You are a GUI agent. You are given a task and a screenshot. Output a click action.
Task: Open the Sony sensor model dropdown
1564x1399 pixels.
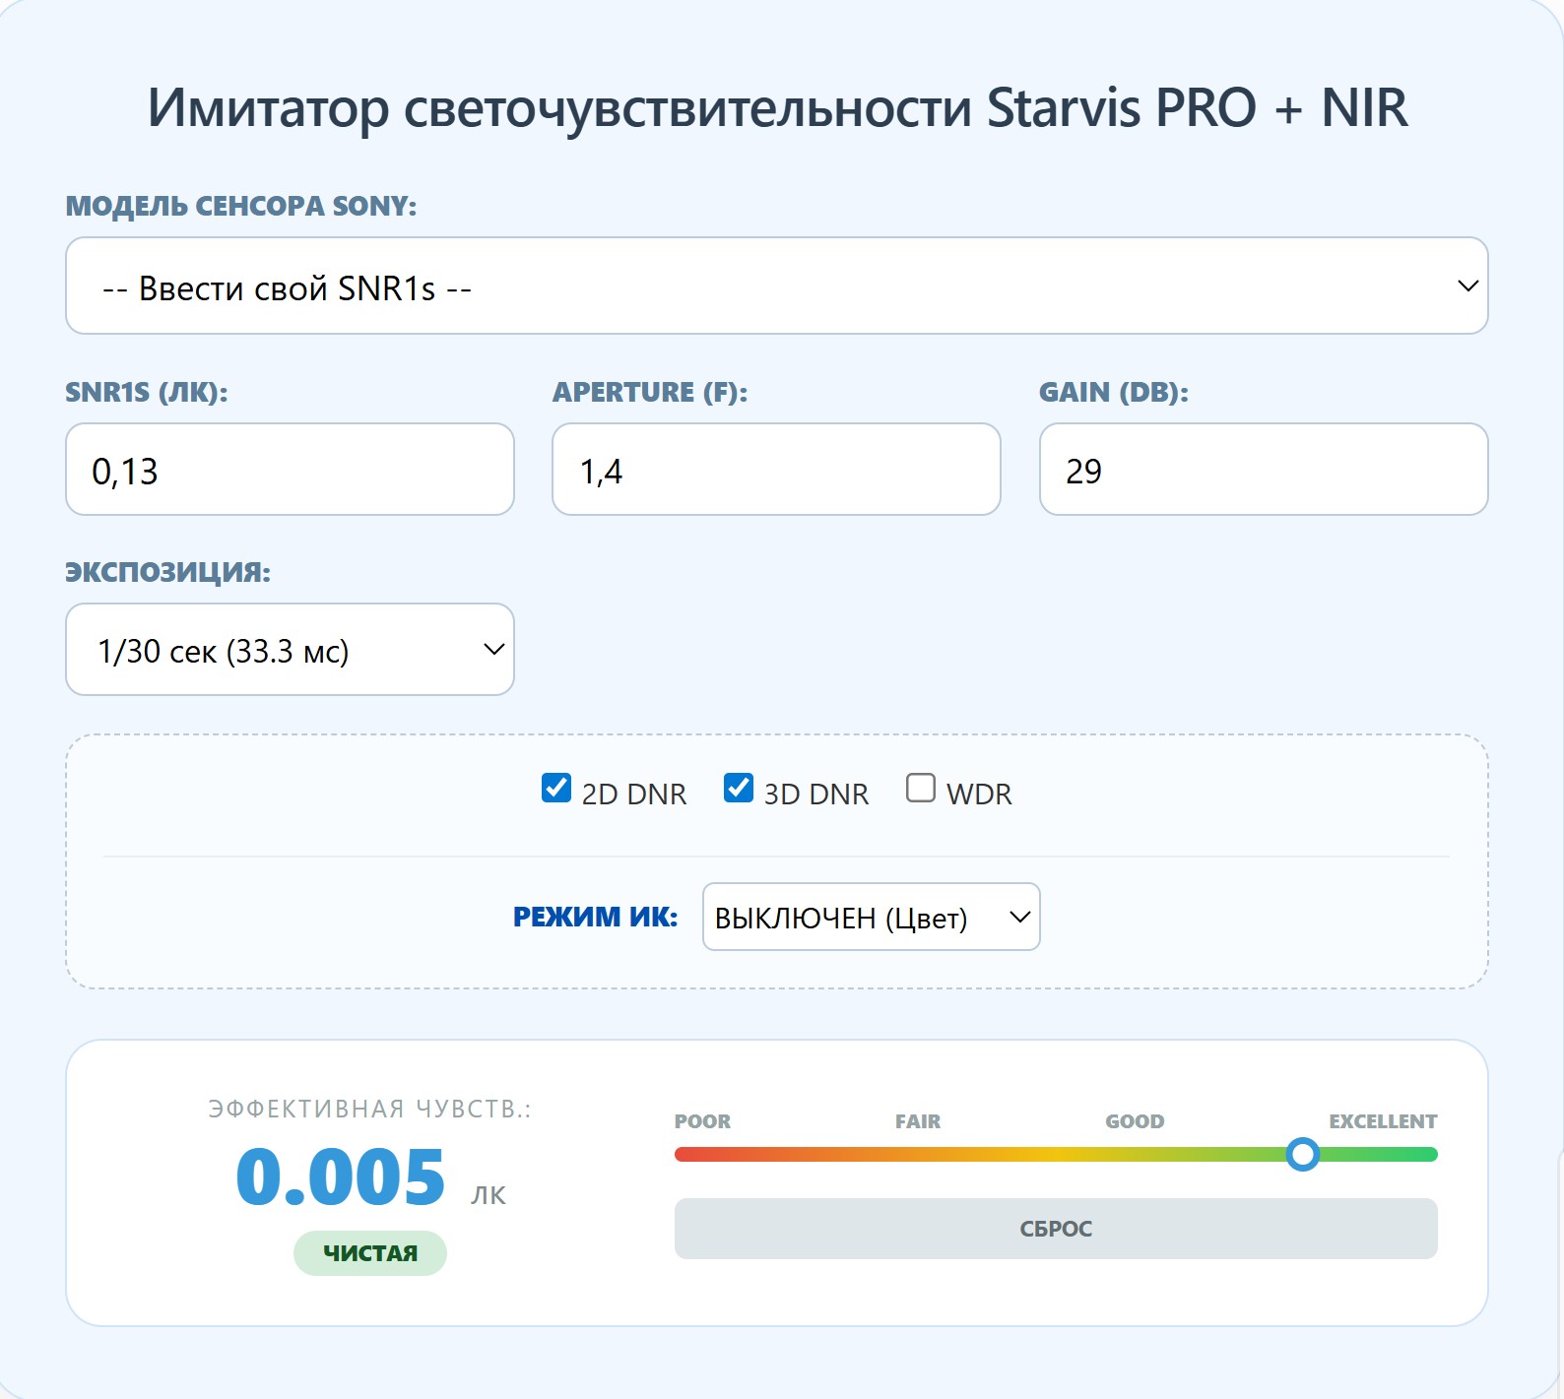[776, 286]
